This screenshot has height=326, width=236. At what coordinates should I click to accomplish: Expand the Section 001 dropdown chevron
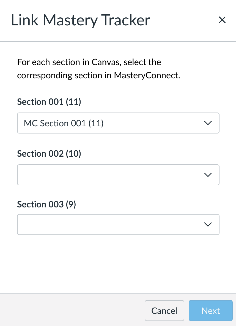click(208, 123)
